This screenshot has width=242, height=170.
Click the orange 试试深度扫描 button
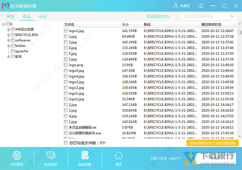point(213,143)
